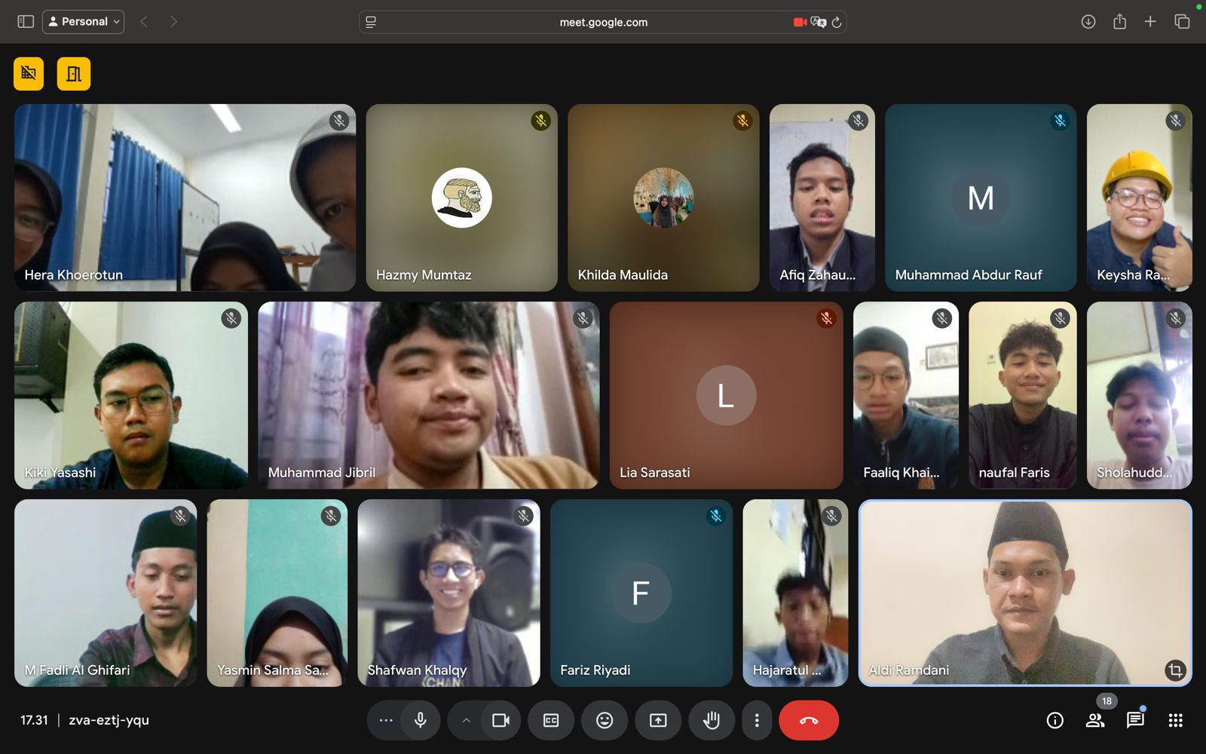The image size is (1206, 754).
Task: Select the yellow door pinned tab
Action: pyautogui.click(x=73, y=73)
